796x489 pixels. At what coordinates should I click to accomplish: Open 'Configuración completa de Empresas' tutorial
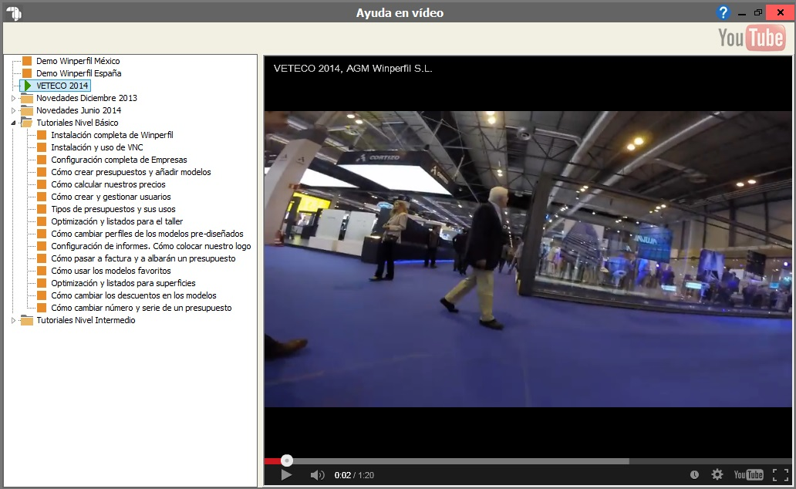pyautogui.click(x=119, y=160)
